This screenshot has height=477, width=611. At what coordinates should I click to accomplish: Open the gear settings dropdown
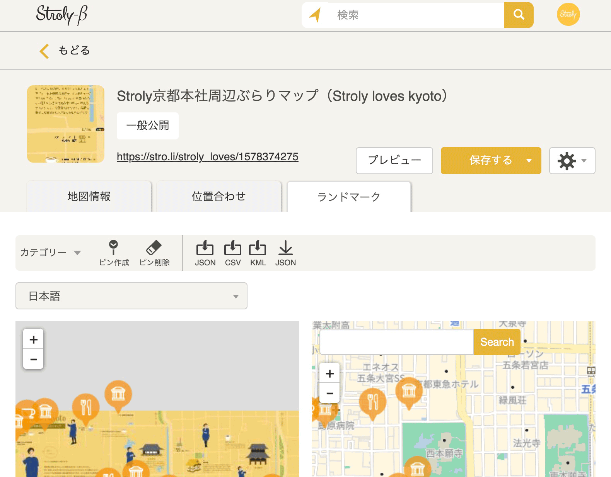(572, 161)
